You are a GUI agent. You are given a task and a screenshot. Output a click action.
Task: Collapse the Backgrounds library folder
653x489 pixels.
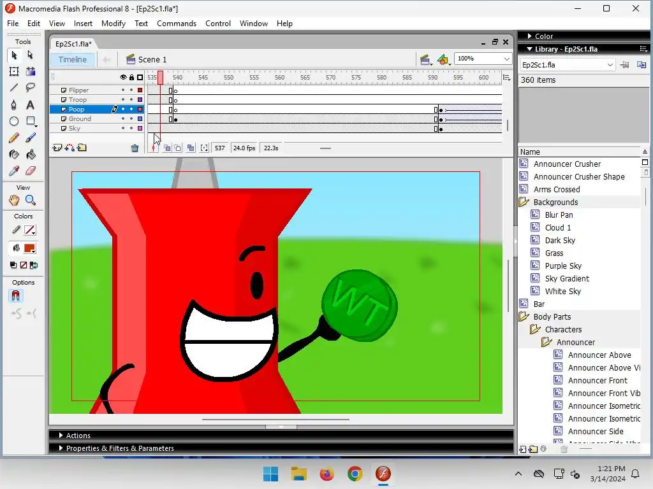pyautogui.click(x=524, y=202)
